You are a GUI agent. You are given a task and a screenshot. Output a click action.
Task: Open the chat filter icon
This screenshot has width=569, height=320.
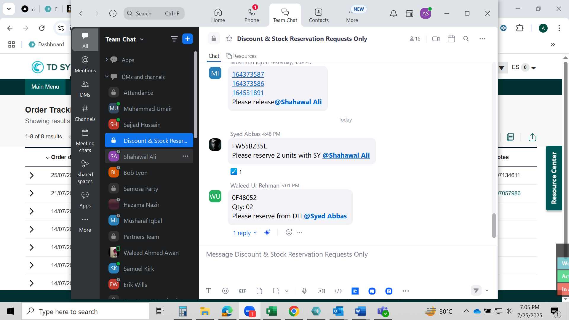click(x=174, y=39)
